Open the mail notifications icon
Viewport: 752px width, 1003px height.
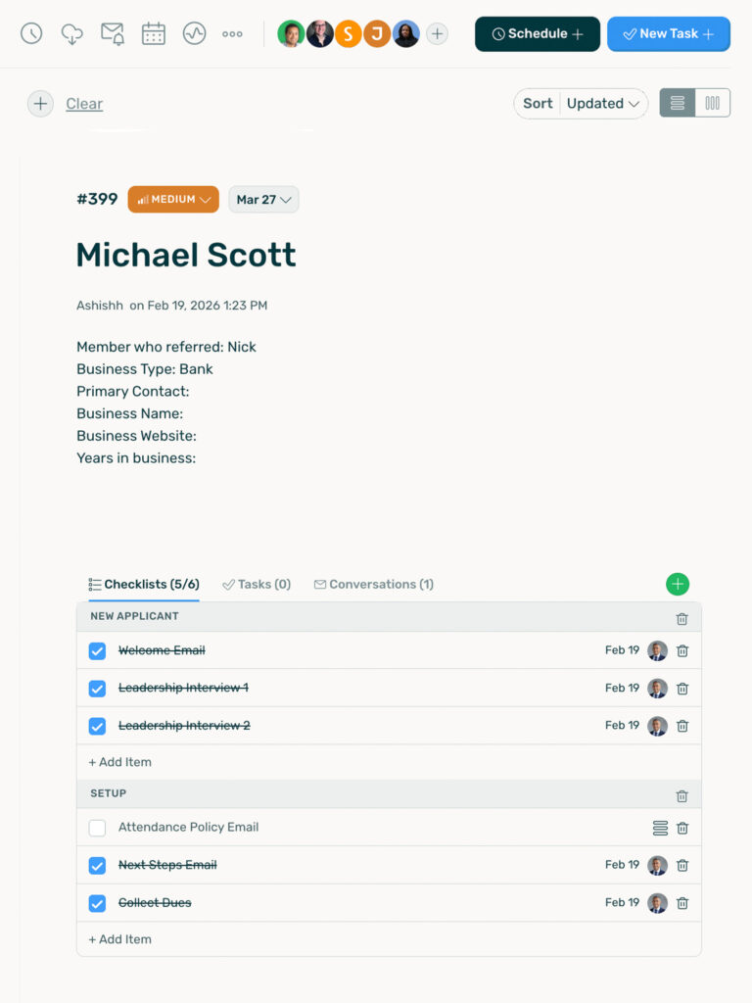point(113,33)
